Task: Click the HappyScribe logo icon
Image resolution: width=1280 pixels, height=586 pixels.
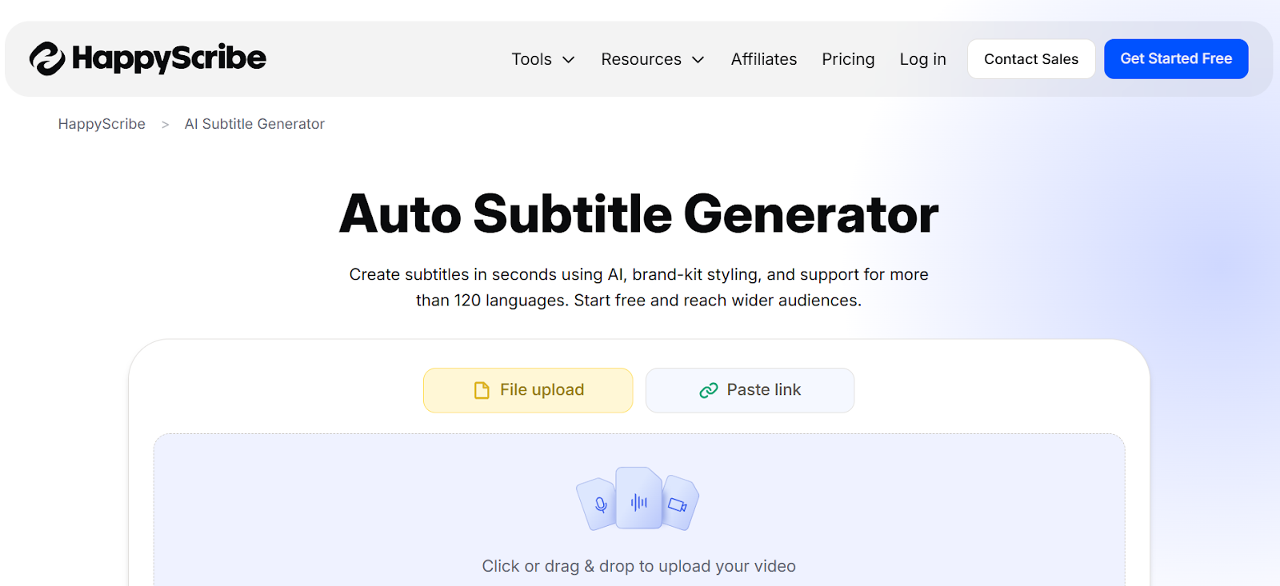Action: click(x=47, y=58)
